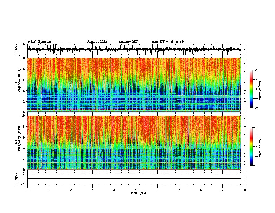
Task: Click inside the ch.1 spectrogram panel
Action: [136, 85]
